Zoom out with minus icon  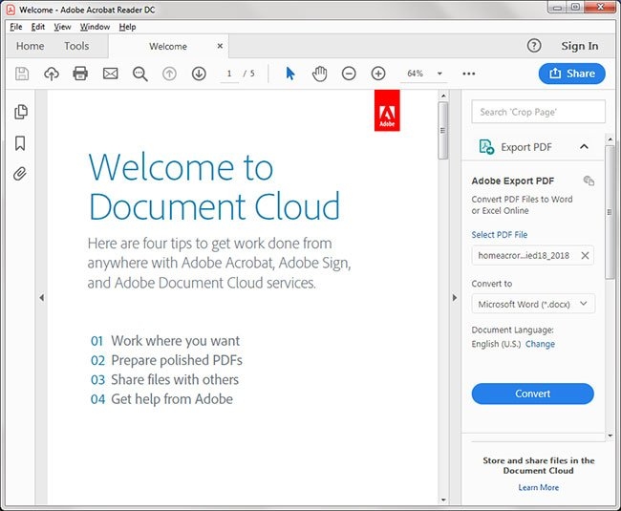(349, 74)
